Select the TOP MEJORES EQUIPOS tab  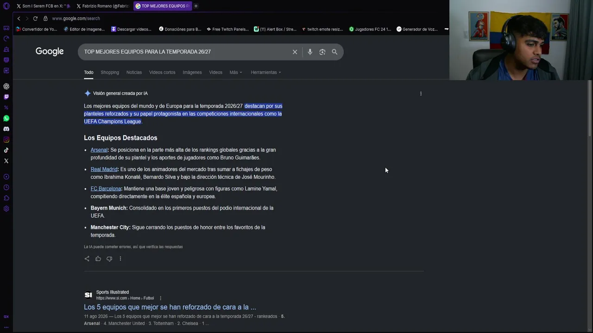click(x=163, y=6)
